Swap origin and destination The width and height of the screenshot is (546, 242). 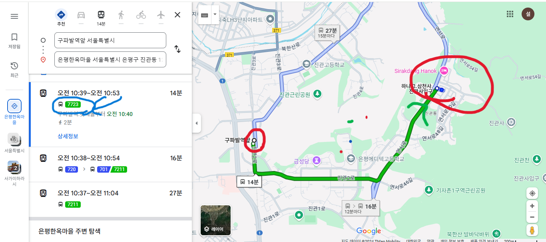pos(177,49)
